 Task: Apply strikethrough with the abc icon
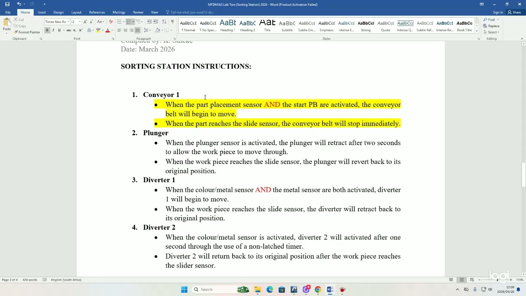click(x=69, y=30)
